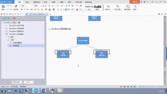Toggle bold formatting
167x94 pixels.
point(22,9)
